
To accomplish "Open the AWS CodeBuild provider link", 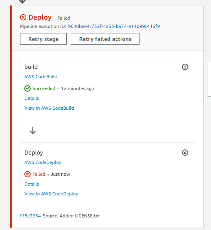I will pos(41,77).
